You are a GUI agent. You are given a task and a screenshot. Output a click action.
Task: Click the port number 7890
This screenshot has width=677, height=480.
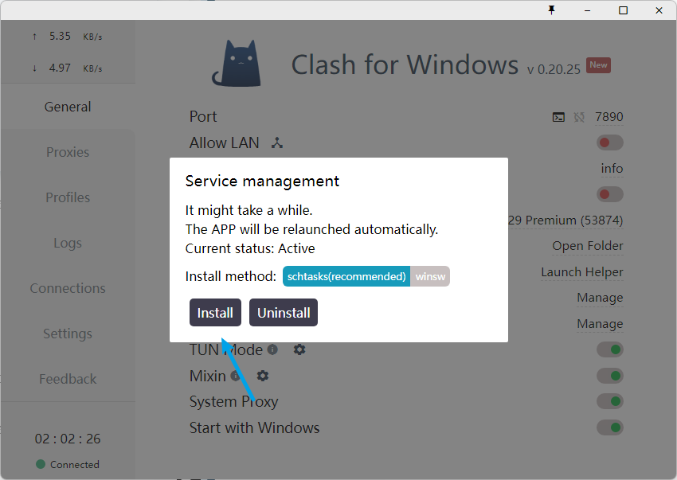(x=609, y=117)
